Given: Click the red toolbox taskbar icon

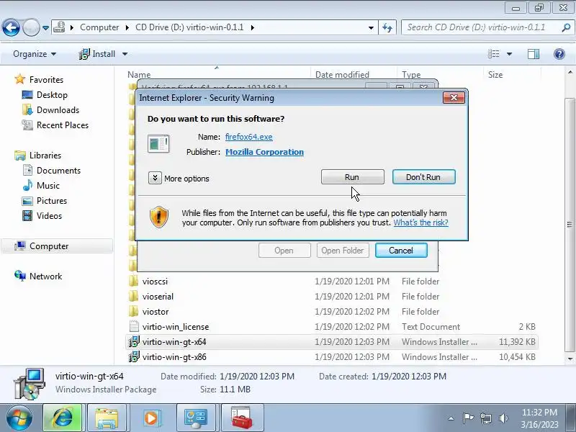Looking at the screenshot, I should (242, 418).
